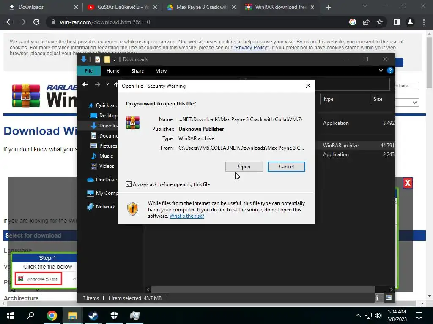The image size is (433, 324).
Task: Click Steam icon in taskbar
Action: (93, 316)
